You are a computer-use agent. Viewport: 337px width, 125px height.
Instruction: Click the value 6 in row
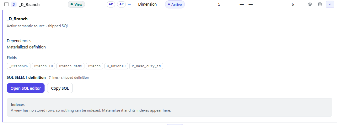point(293,4)
